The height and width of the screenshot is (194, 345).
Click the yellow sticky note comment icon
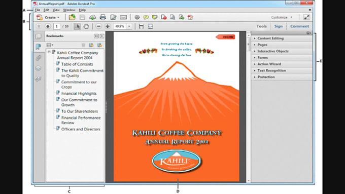click(x=146, y=17)
